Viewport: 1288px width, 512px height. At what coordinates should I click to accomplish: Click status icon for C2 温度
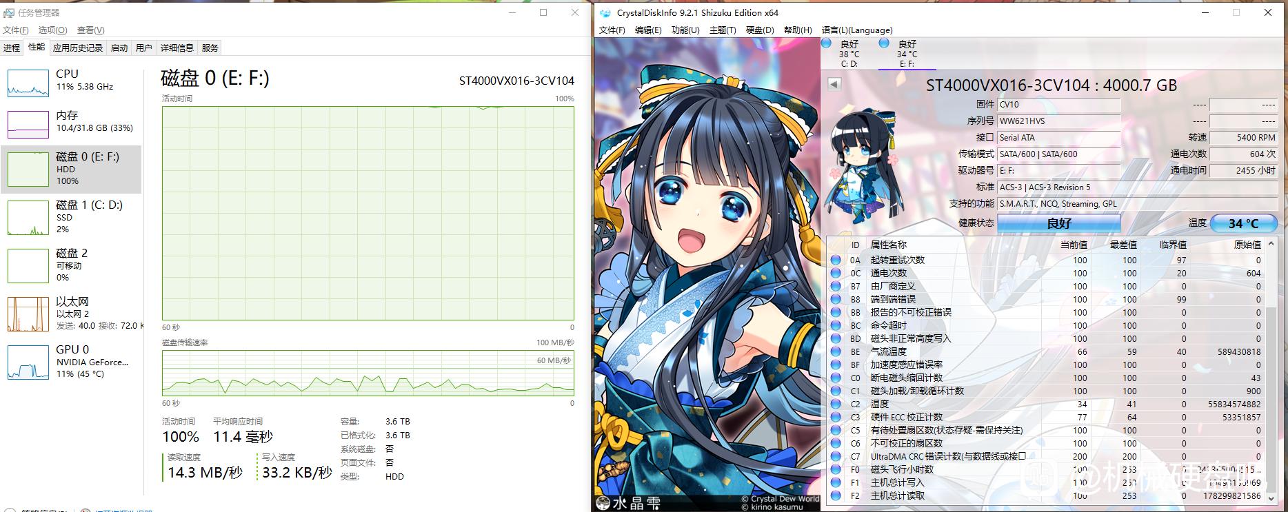click(836, 404)
